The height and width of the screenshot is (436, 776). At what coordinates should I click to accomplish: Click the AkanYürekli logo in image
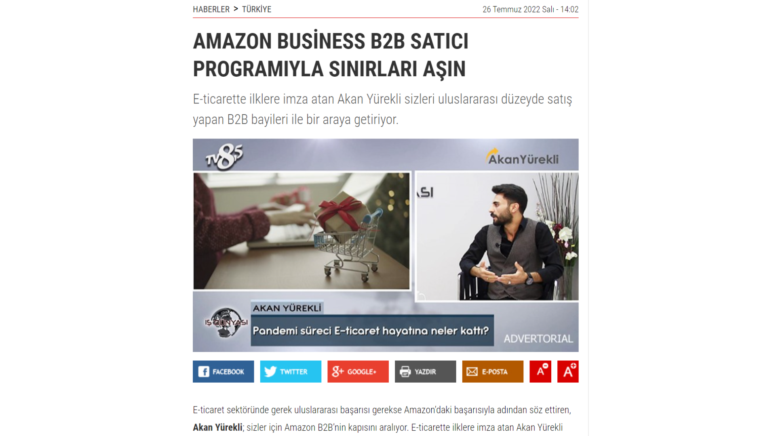[x=522, y=157]
